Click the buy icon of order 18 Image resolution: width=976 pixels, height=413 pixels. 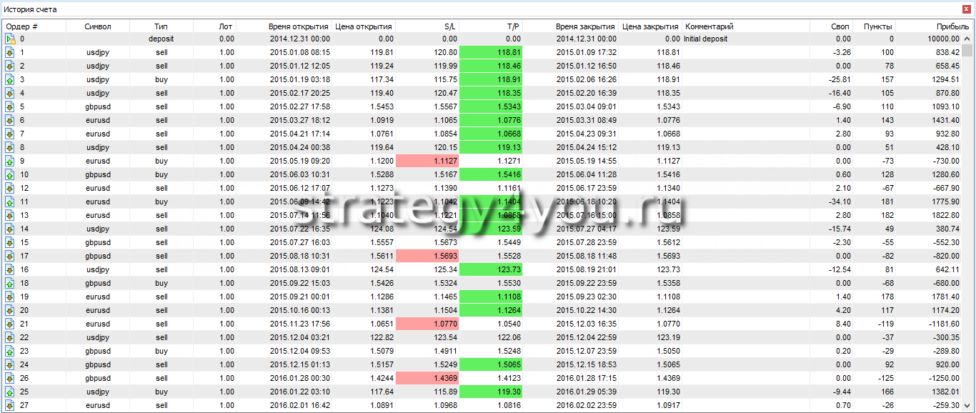[10, 284]
